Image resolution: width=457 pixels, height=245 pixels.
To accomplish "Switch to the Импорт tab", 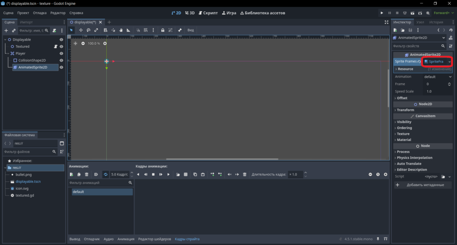I will (x=26, y=22).
